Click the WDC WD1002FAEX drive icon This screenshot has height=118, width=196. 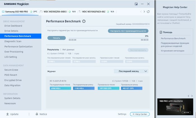point(80,12)
